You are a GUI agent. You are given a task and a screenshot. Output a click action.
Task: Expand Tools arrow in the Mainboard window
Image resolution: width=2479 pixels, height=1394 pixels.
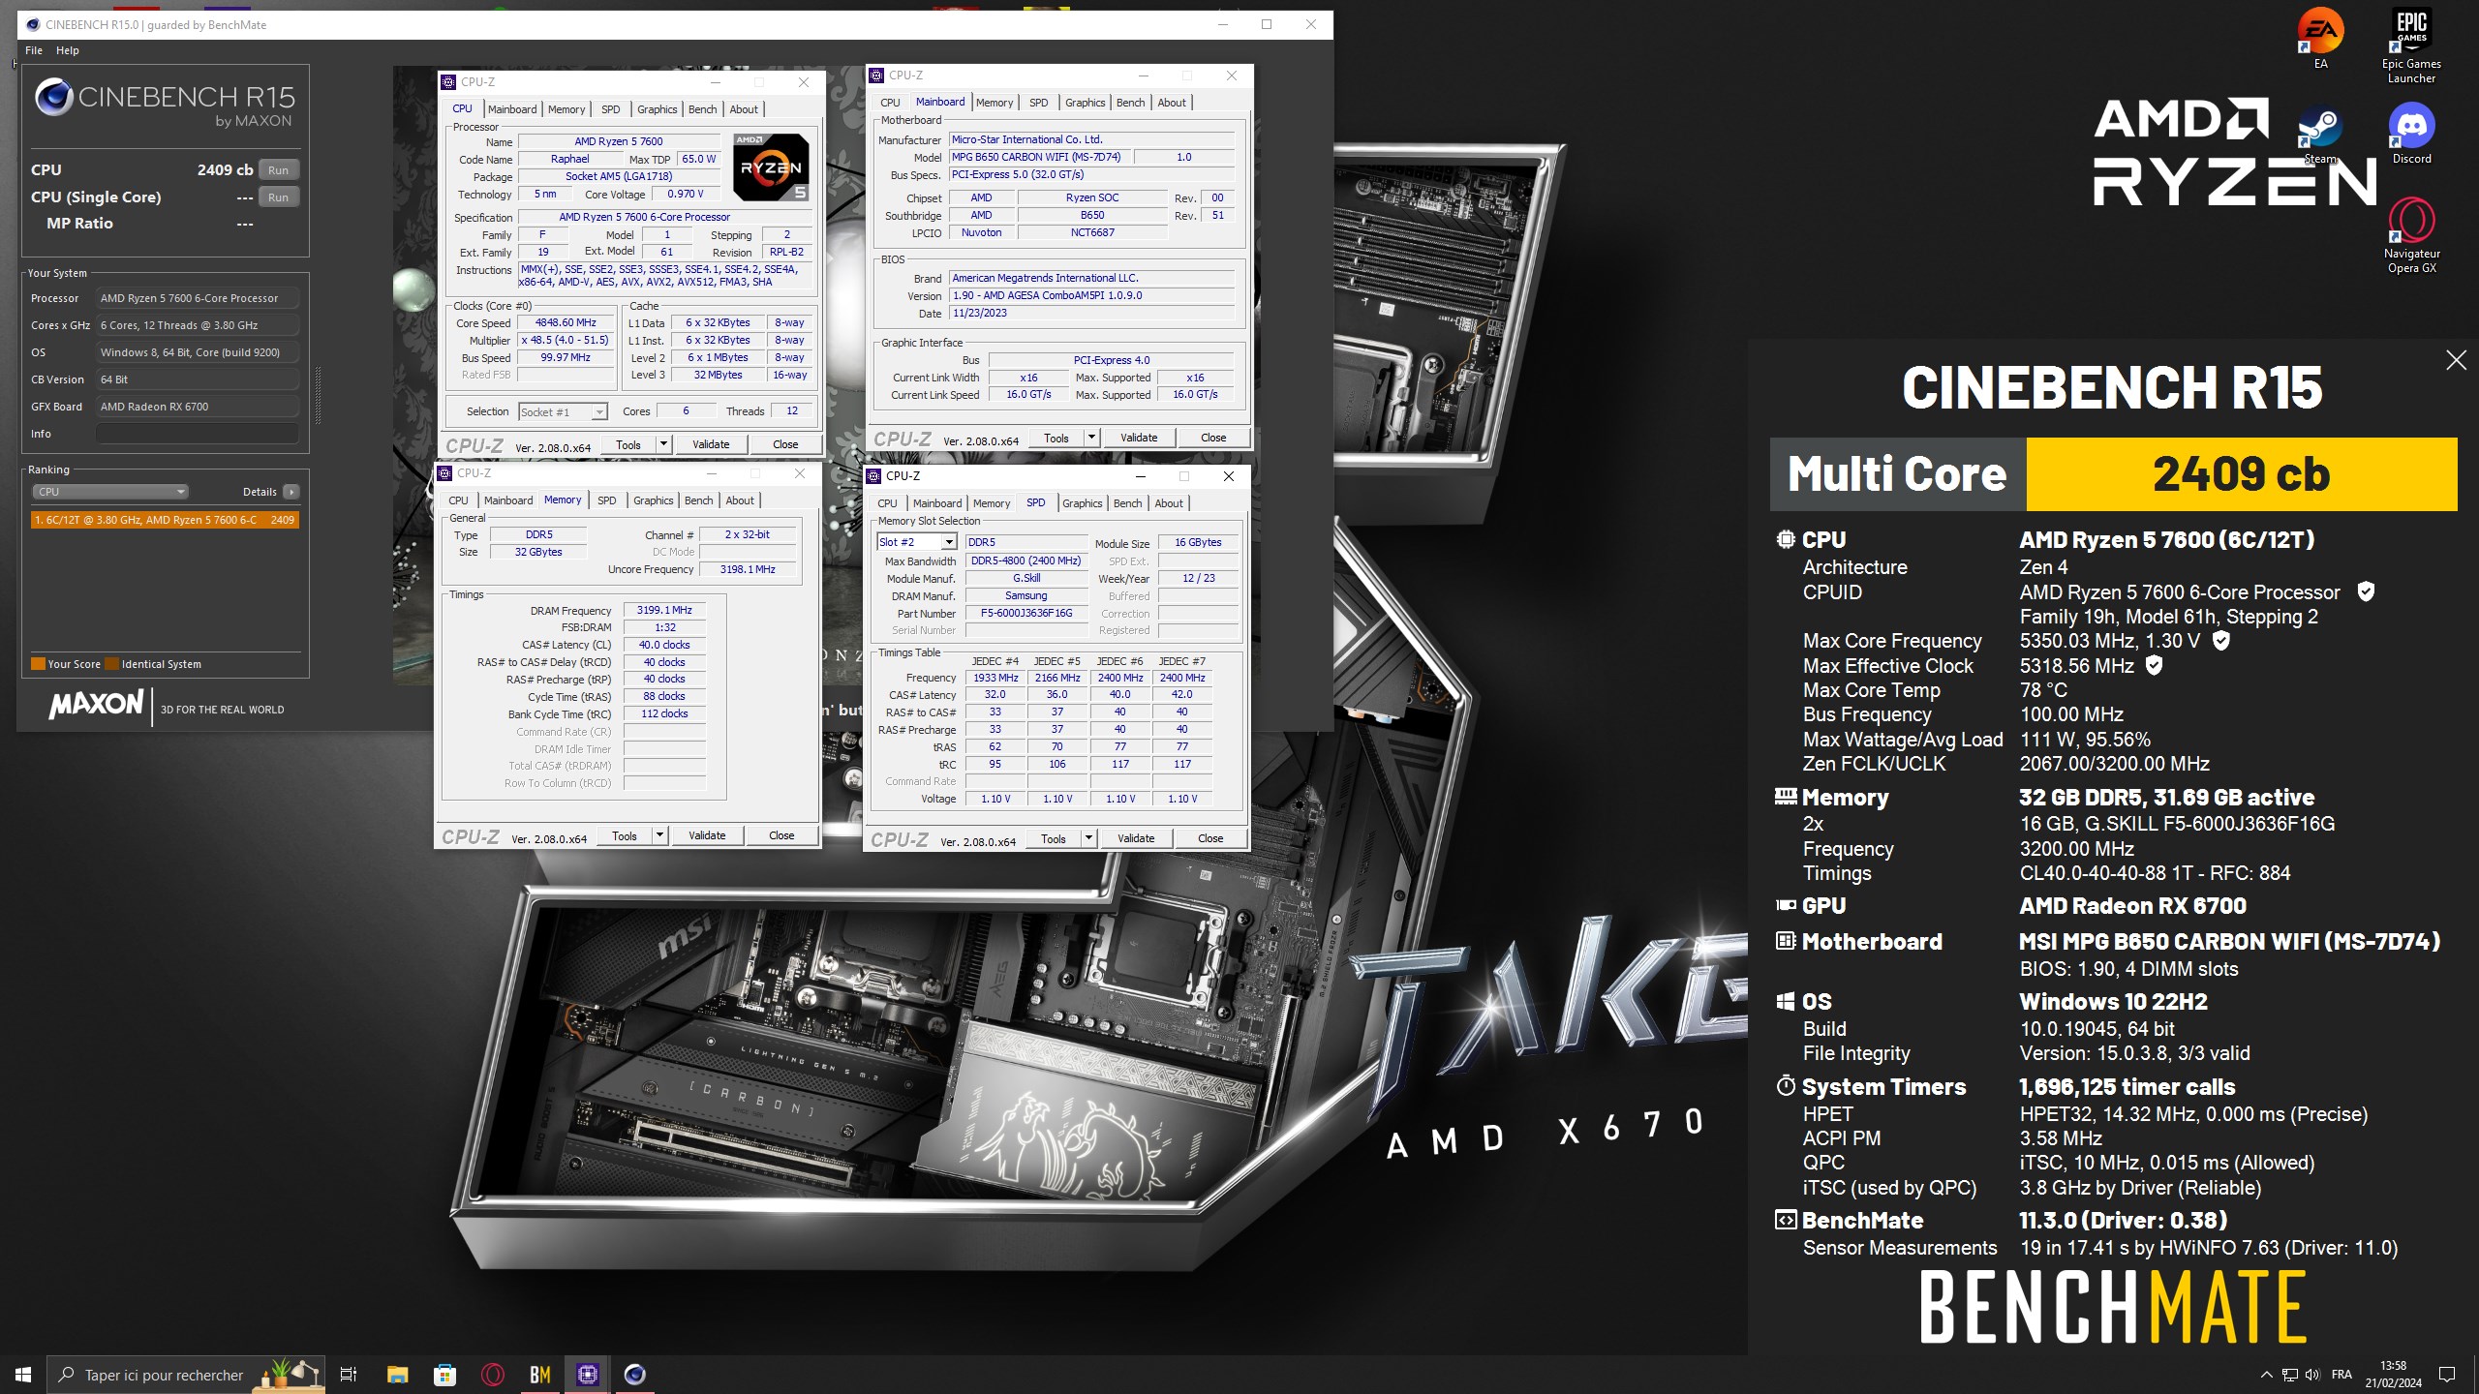[1092, 438]
